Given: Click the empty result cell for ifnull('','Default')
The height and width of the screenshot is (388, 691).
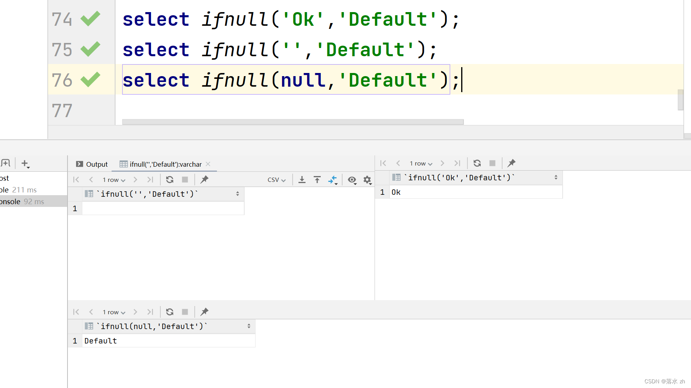Looking at the screenshot, I should [163, 208].
